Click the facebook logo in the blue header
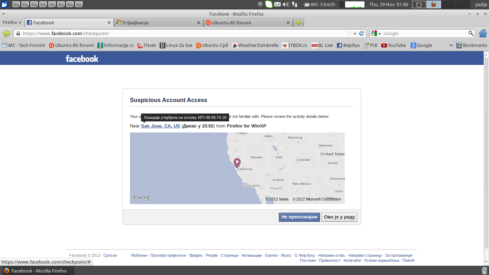The height and width of the screenshot is (275, 489). (82, 59)
